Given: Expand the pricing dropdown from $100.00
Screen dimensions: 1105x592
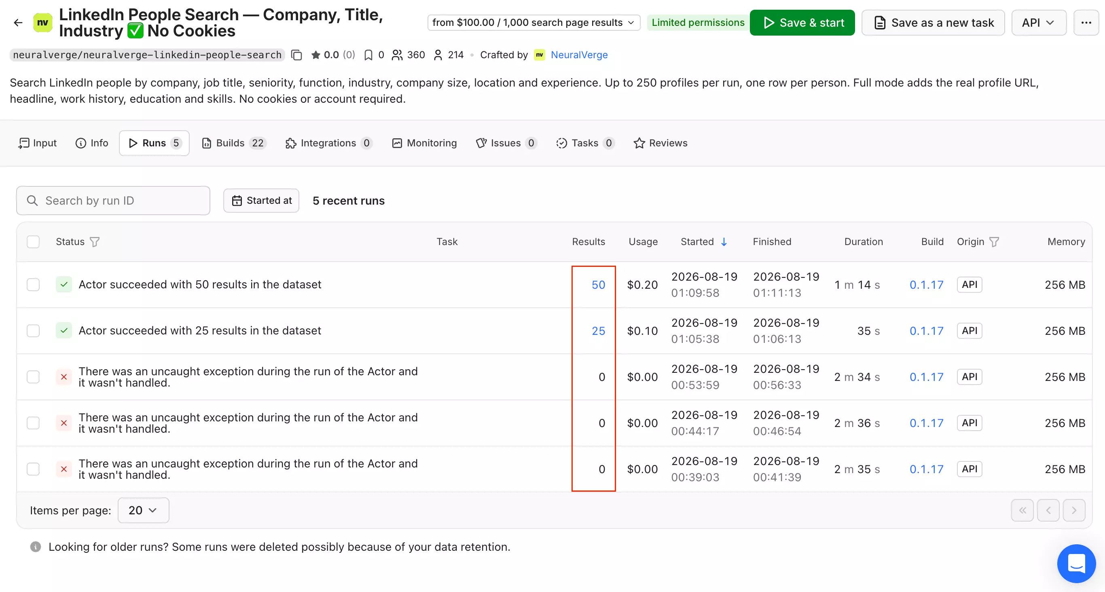Looking at the screenshot, I should 533,22.
